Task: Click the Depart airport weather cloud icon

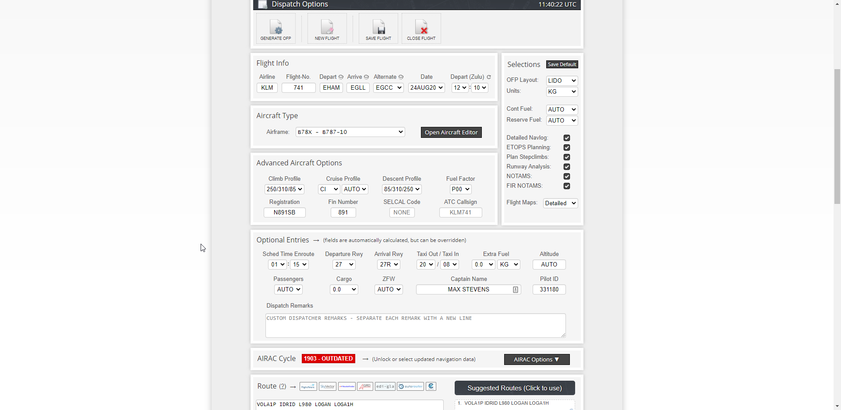Action: point(341,77)
